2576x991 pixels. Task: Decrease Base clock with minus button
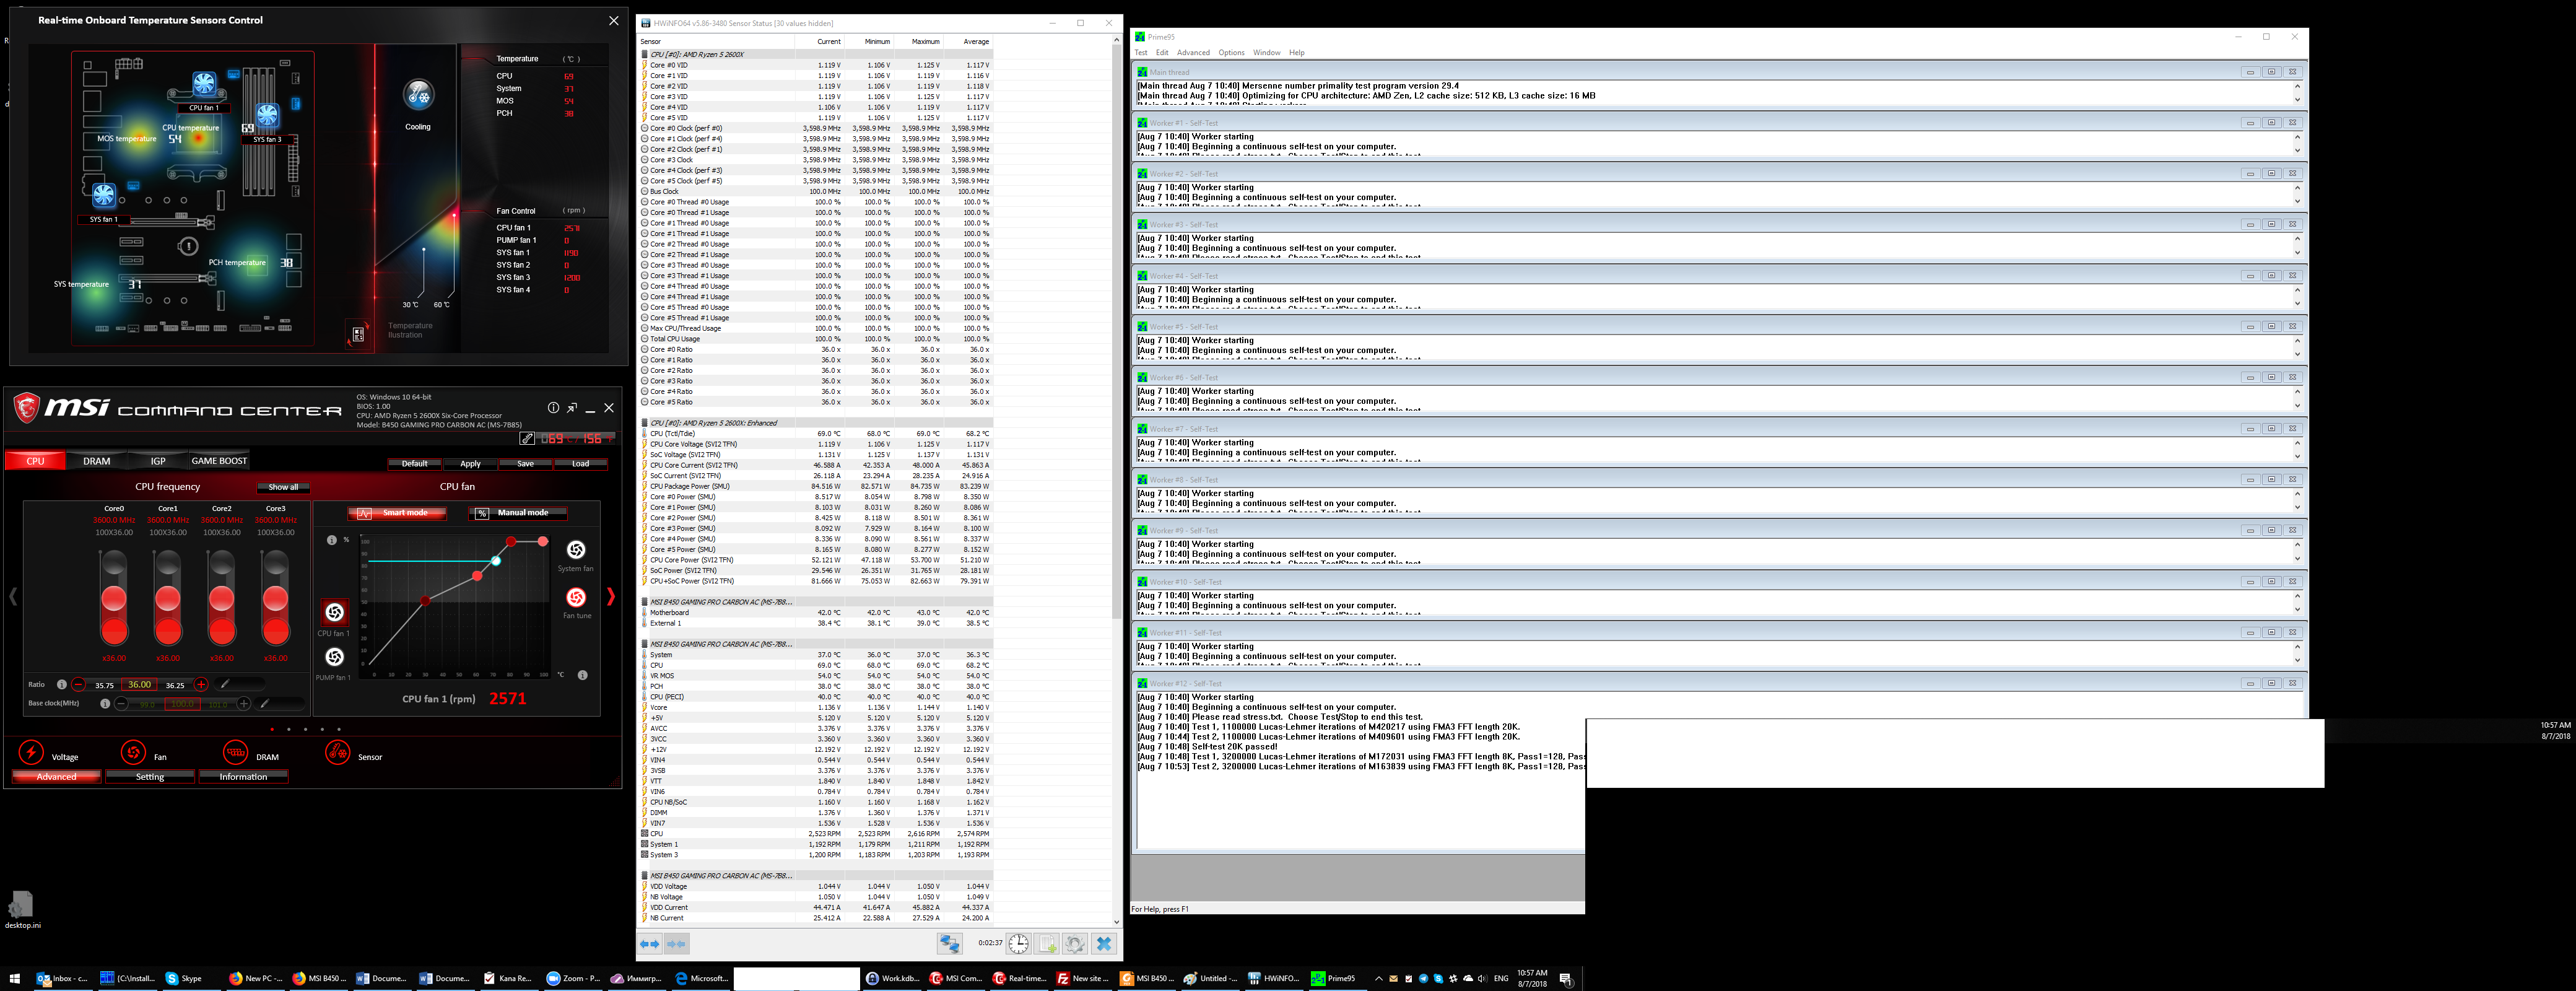121,703
